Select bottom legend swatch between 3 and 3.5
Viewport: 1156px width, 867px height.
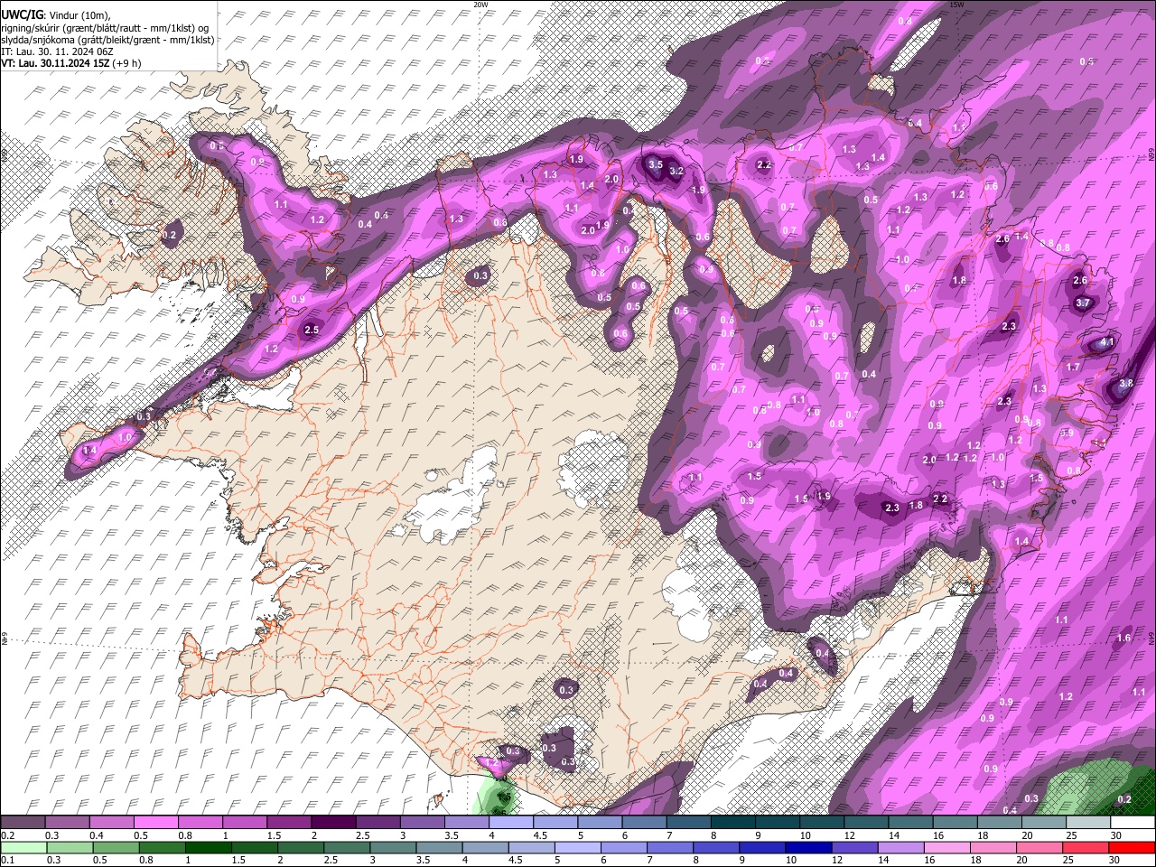tap(393, 847)
